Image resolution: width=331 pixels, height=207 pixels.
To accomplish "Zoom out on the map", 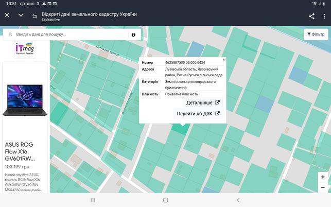I will tap(323, 187).
